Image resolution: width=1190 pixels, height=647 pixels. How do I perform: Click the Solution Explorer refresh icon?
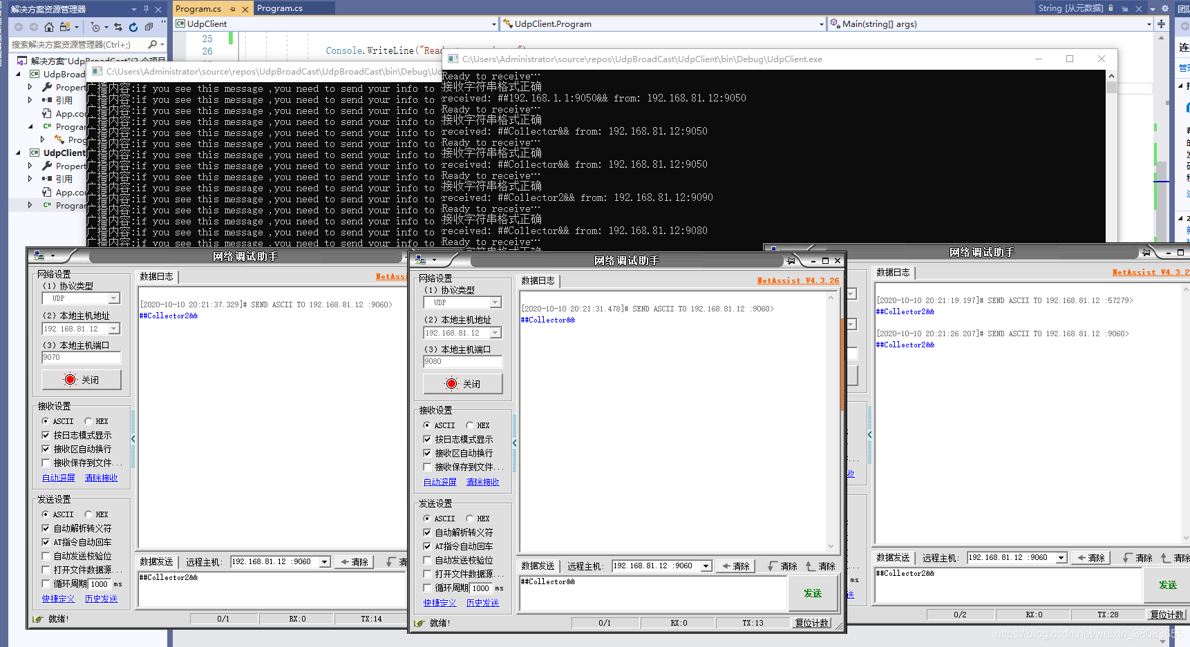pyautogui.click(x=133, y=27)
